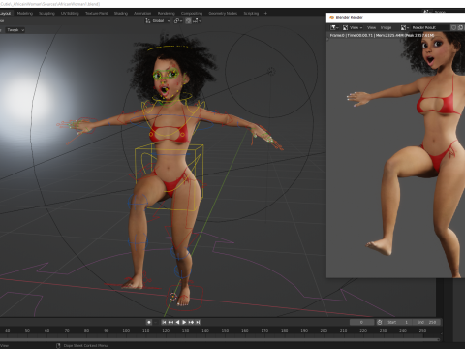This screenshot has height=349, width=465.
Task: Switch to the Sculpting workspace tab
Action: [x=46, y=14]
